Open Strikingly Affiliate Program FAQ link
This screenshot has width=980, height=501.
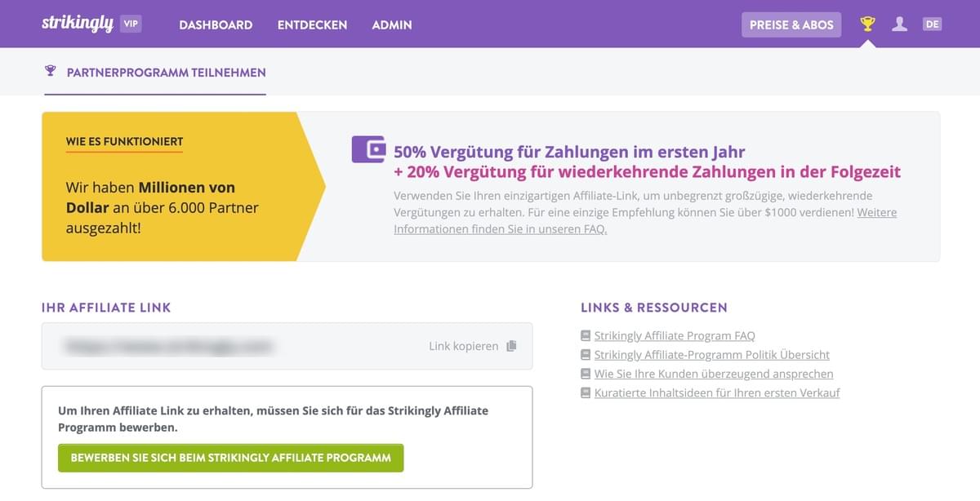[675, 335]
